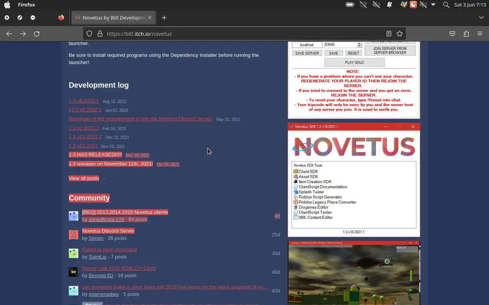
Task: Click xgamergabex's teal avatar icon
Action: tap(73, 291)
